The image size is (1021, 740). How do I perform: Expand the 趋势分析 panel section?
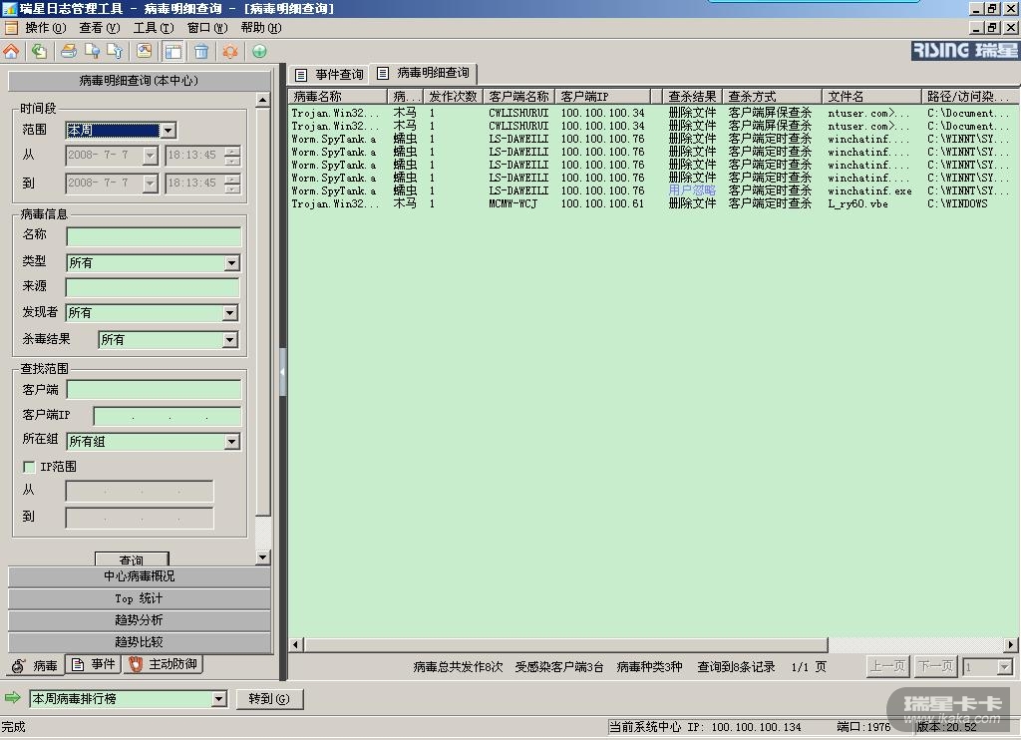pos(139,620)
